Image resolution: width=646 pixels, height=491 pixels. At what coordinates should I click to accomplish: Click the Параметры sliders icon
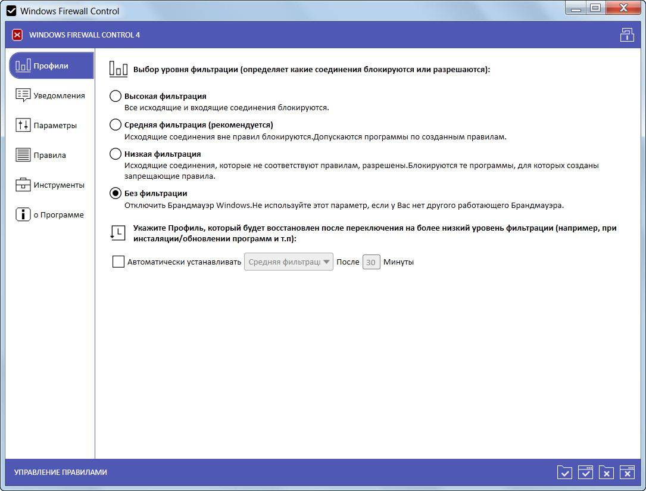coord(23,125)
